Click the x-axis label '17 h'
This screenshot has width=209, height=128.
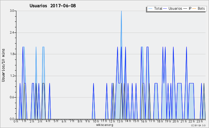click(152, 121)
